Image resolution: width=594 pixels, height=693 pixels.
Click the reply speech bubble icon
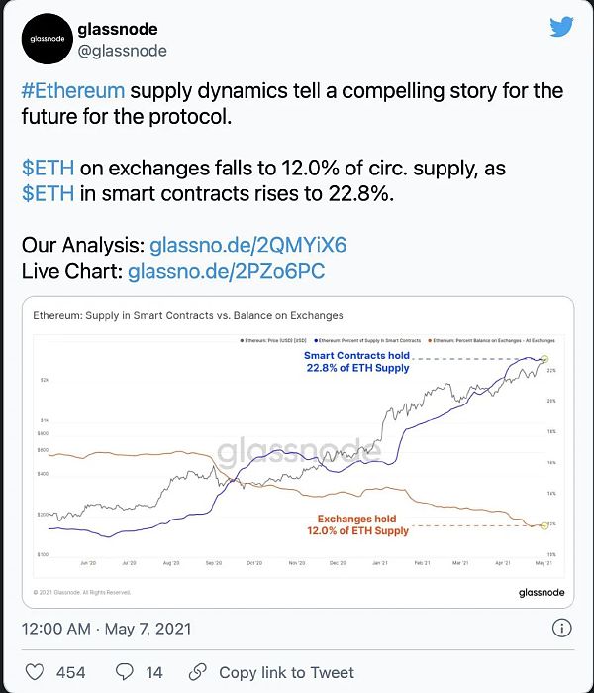pyautogui.click(x=126, y=671)
